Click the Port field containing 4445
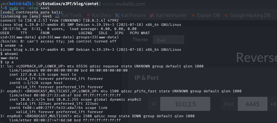The width and height of the screenshot is (277, 123). click(252, 104)
